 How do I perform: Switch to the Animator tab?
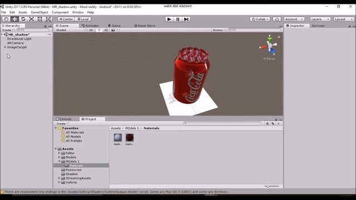tap(90, 26)
